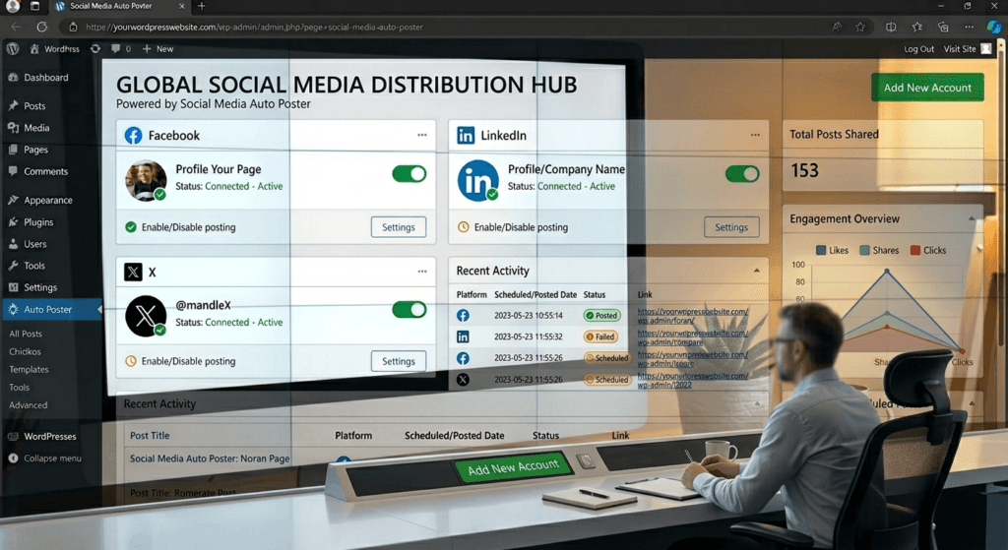Viewport: 1008px width, 550px height.
Task: Click the LinkedIn logo icon on card header
Action: pos(466,136)
